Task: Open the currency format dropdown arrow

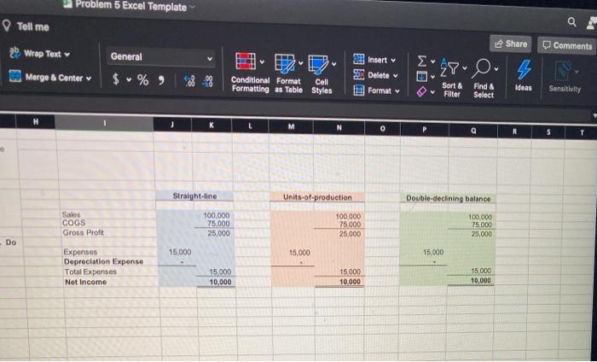Action: click(x=128, y=80)
